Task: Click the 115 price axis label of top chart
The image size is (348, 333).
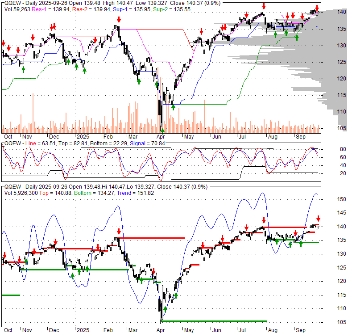Action: click(x=342, y=95)
